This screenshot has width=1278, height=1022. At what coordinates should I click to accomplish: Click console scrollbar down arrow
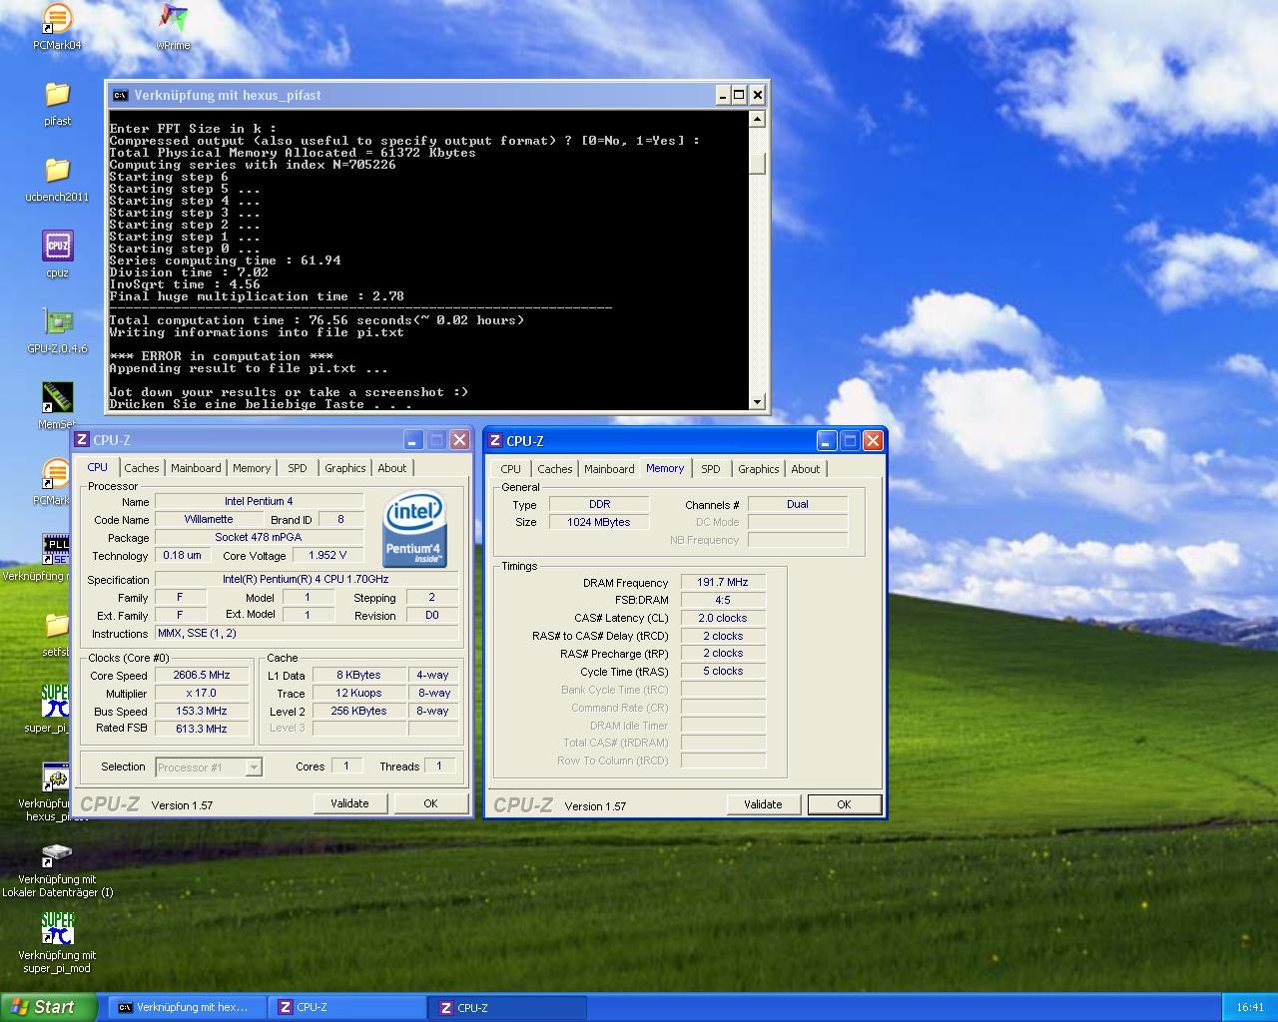tap(757, 401)
